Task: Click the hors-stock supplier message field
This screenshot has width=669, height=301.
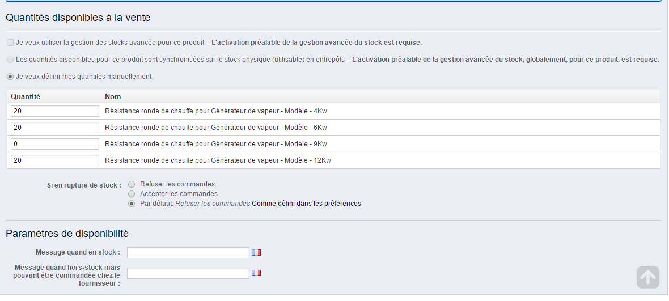Action: (188, 273)
